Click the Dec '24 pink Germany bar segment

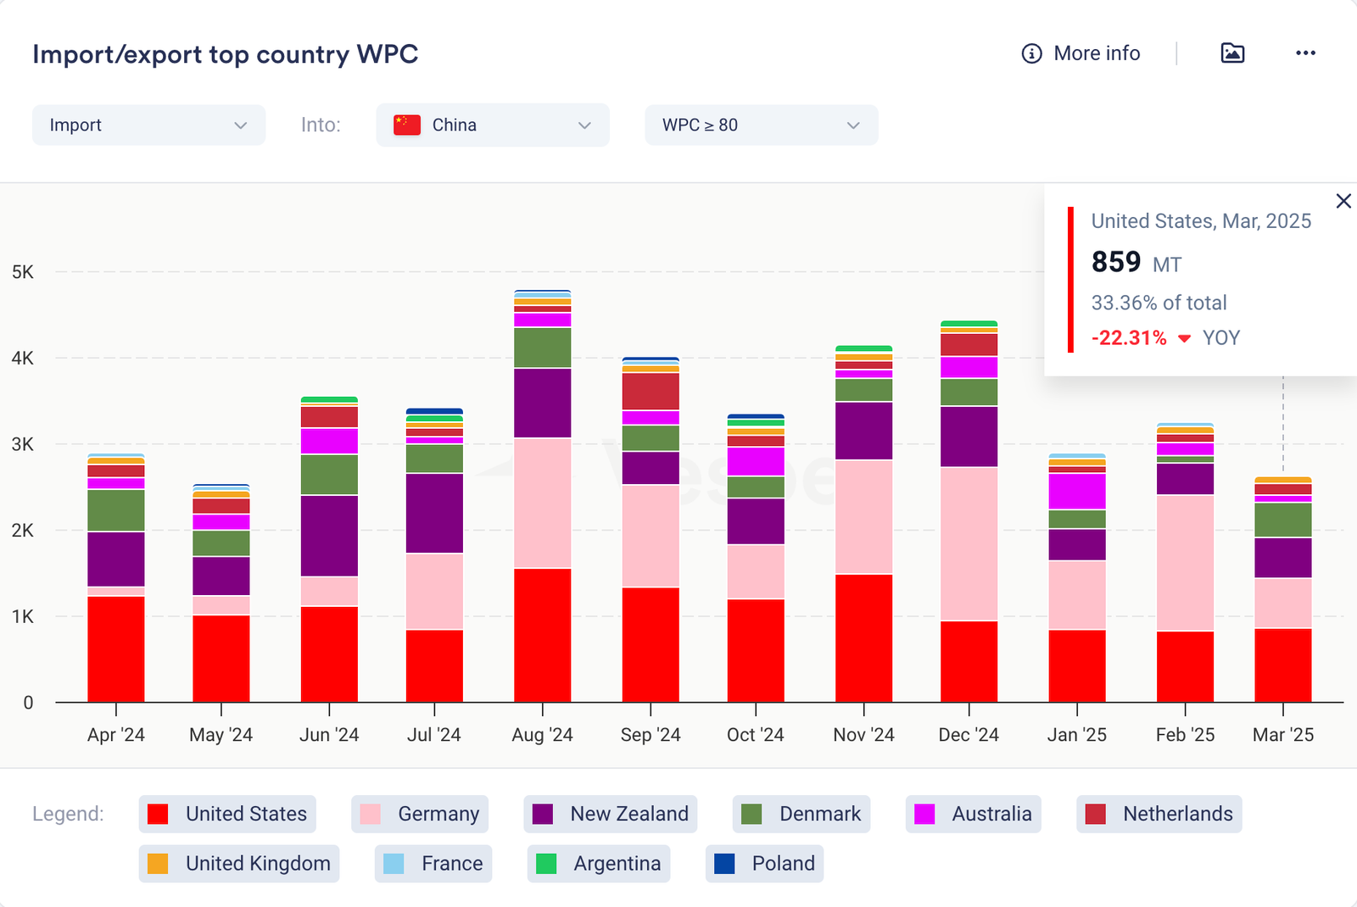tap(969, 543)
